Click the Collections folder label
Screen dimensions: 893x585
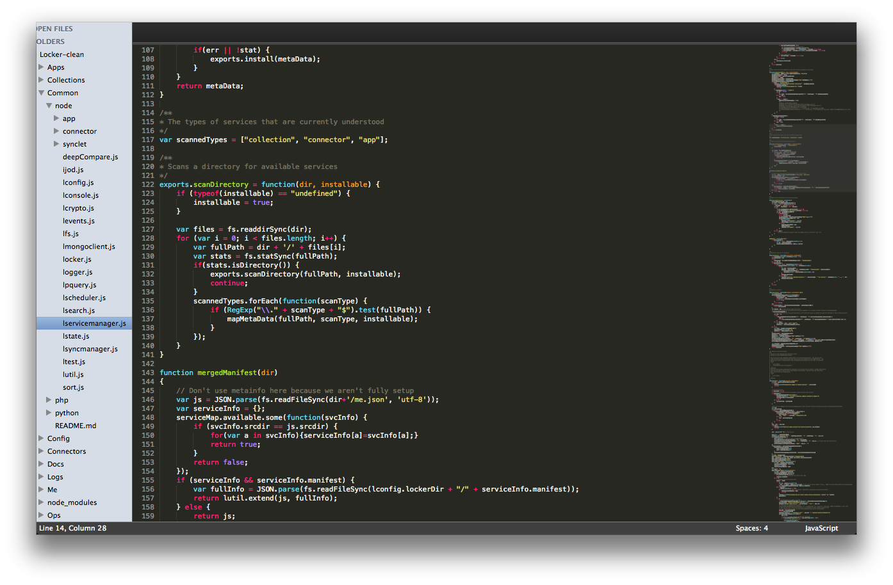(66, 80)
